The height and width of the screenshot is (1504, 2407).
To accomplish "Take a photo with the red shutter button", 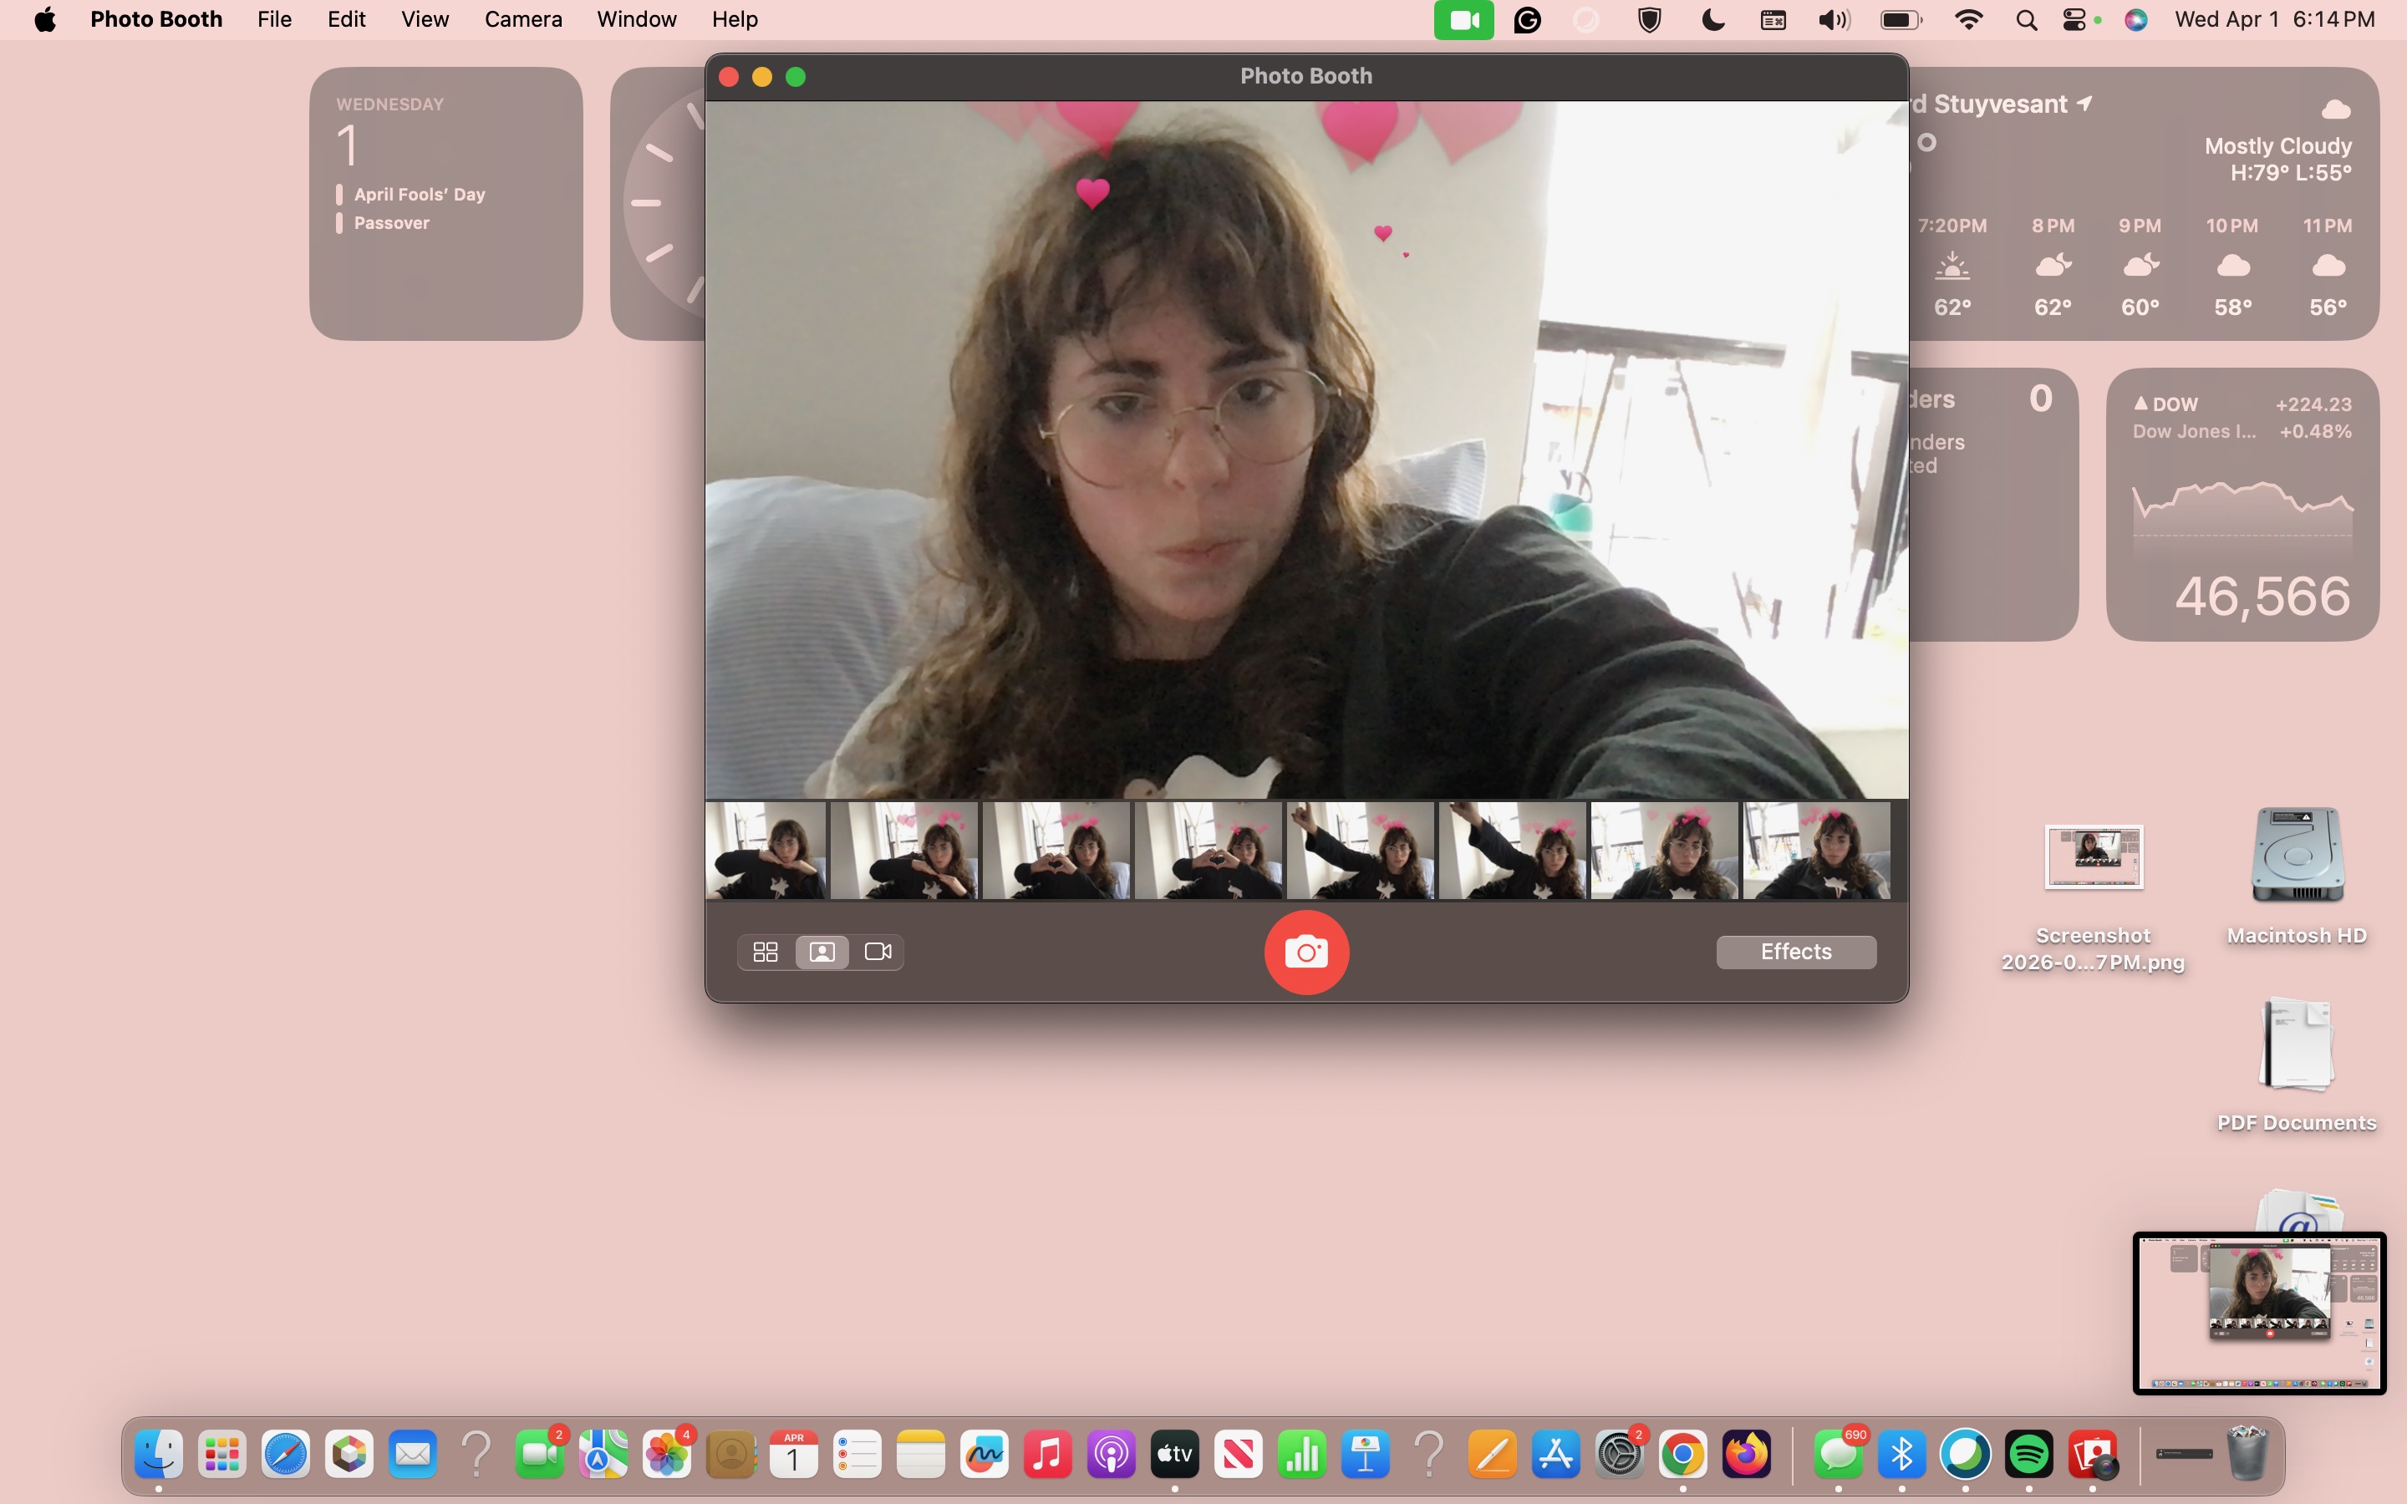I will [x=1306, y=952].
